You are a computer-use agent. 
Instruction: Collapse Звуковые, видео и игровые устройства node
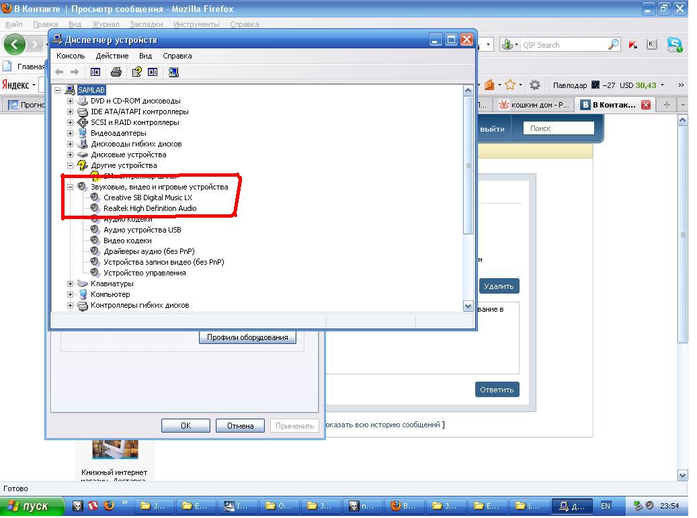[x=70, y=187]
